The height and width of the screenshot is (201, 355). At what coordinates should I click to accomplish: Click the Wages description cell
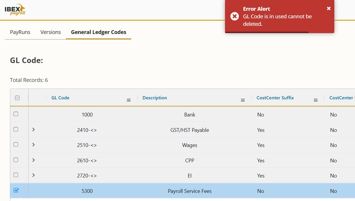[x=190, y=145]
